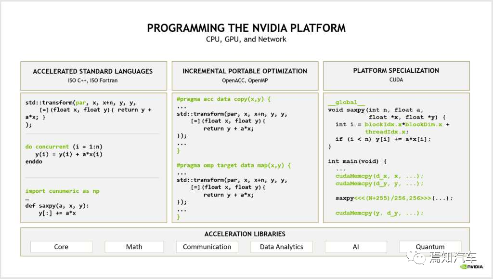Click the title "PROGRAMMING THE NVIDIA PLATFORM"
Screen dimensions: 493x279
point(246,28)
